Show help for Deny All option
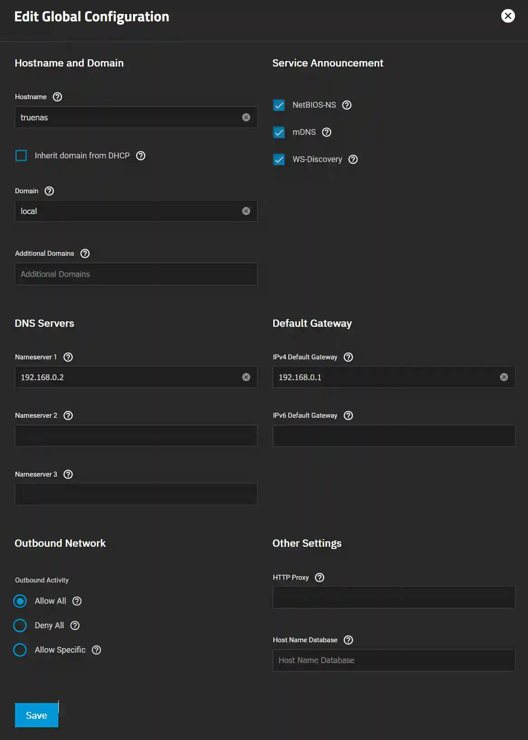The height and width of the screenshot is (740, 528). 75,625
